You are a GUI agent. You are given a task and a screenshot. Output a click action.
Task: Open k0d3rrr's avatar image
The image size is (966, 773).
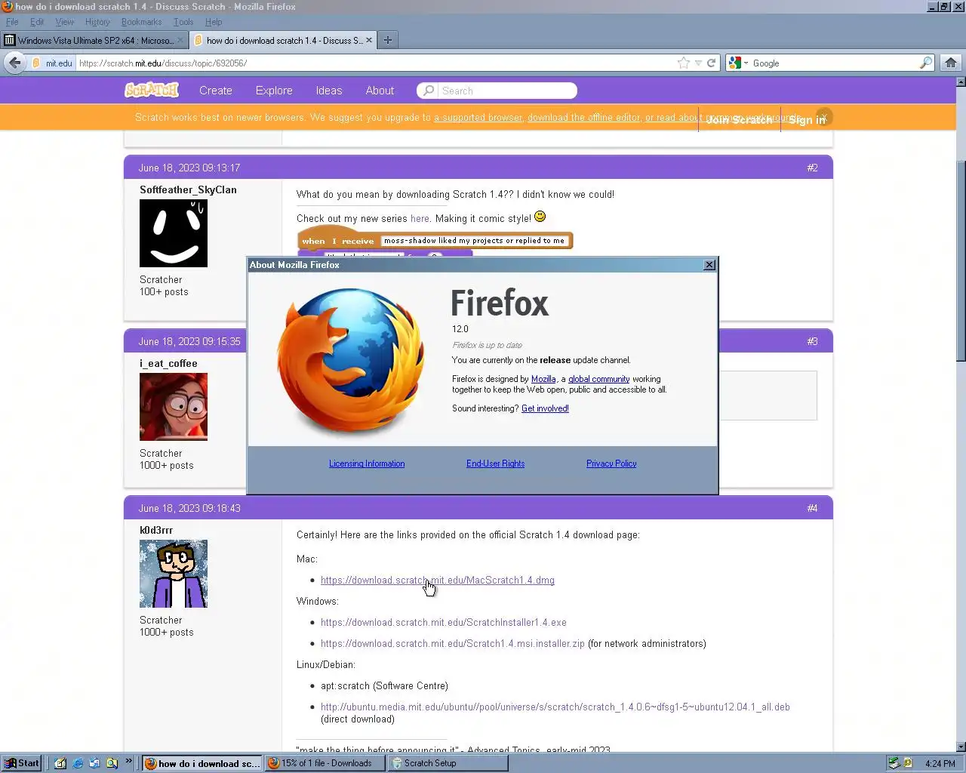[x=174, y=574]
